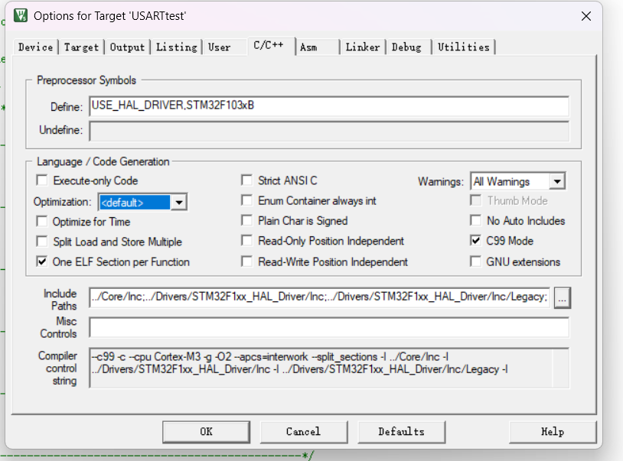Focus the Misc Controls text field
623x461 pixels.
tap(329, 327)
